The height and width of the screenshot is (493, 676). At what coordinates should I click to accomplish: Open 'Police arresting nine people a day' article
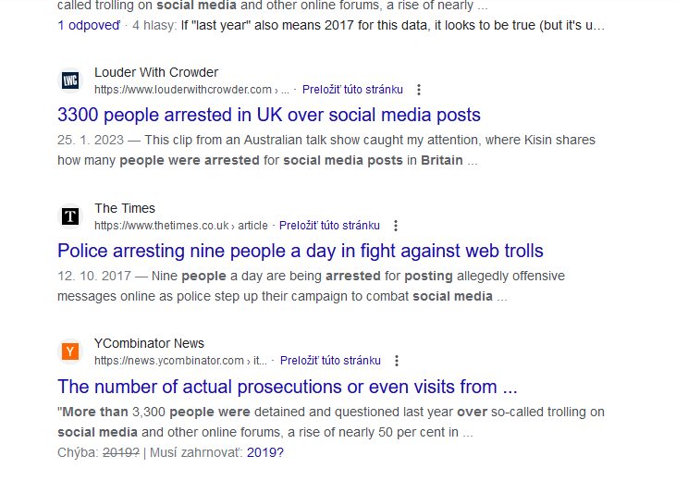pyautogui.click(x=300, y=251)
